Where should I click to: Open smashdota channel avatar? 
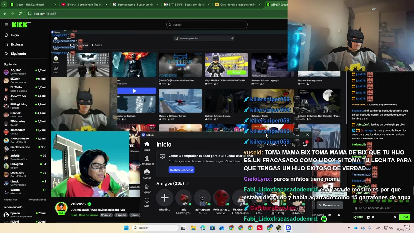pyautogui.click(x=6, y=132)
